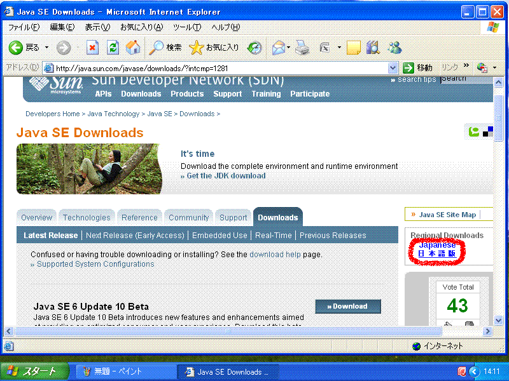
Task: Click the vertical scrollbar down arrow
Action: (498, 321)
